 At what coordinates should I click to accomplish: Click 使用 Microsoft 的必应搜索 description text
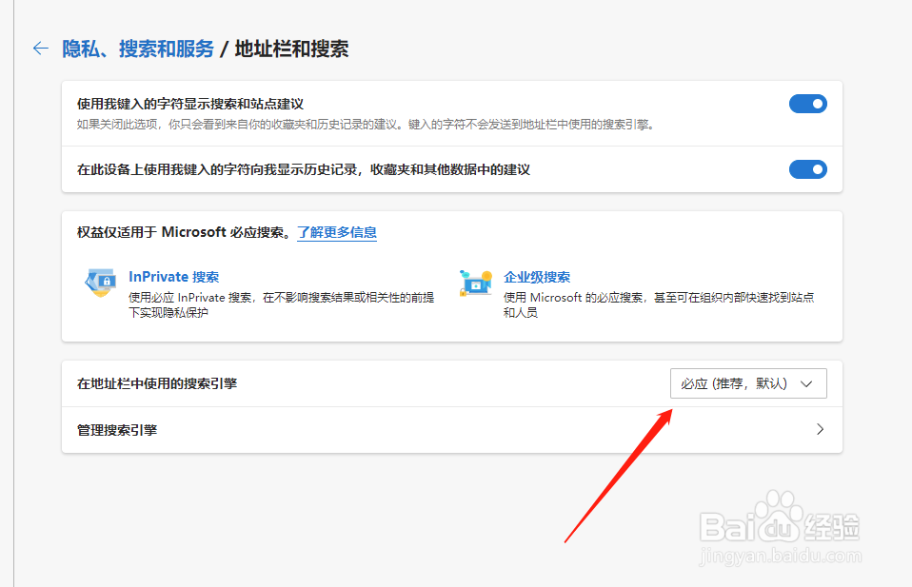coord(659,304)
